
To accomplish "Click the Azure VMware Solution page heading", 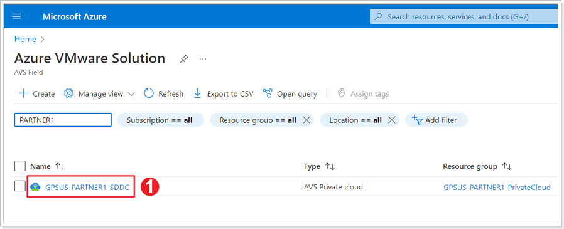I will point(90,58).
